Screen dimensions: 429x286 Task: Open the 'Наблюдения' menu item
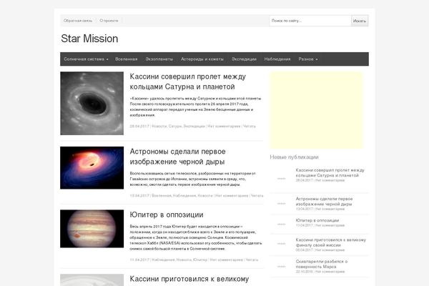277,59
